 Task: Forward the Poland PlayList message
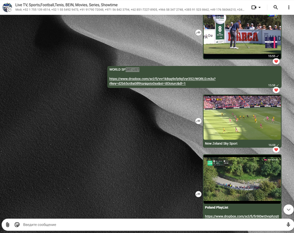pyautogui.click(x=198, y=194)
